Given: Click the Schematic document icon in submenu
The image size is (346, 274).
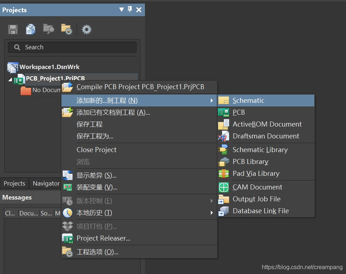Looking at the screenshot, I should pos(224,100).
